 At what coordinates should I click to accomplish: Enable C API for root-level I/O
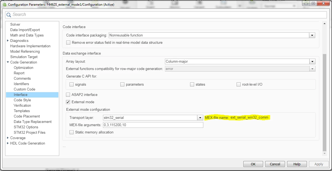(238, 84)
